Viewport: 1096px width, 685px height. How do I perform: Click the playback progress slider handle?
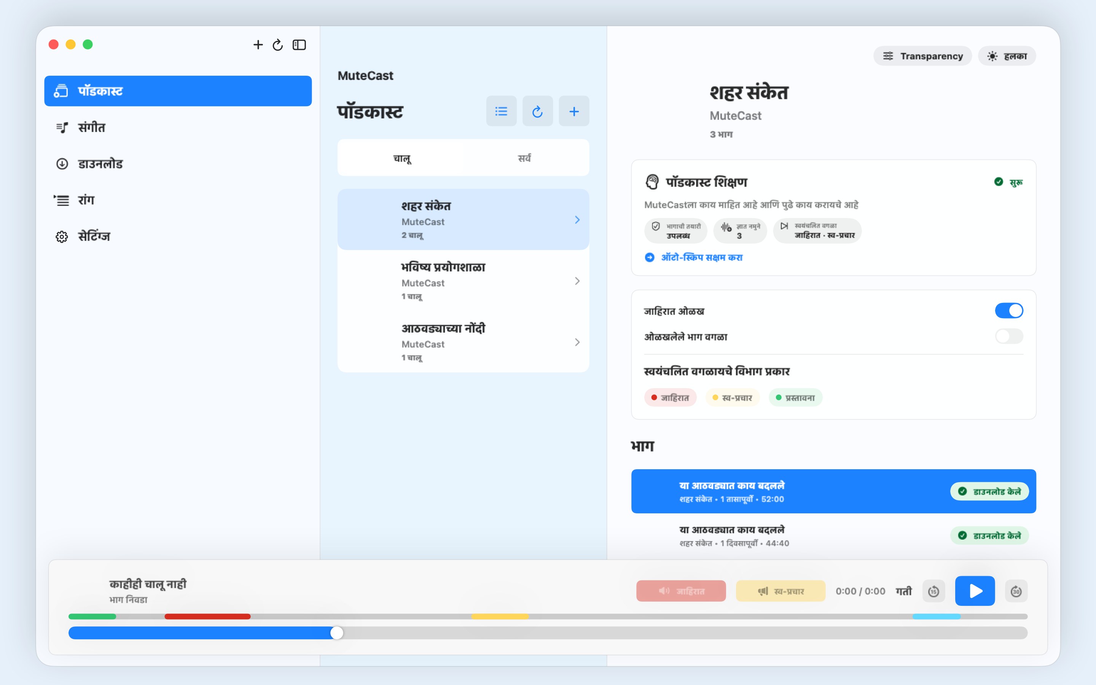coord(336,633)
